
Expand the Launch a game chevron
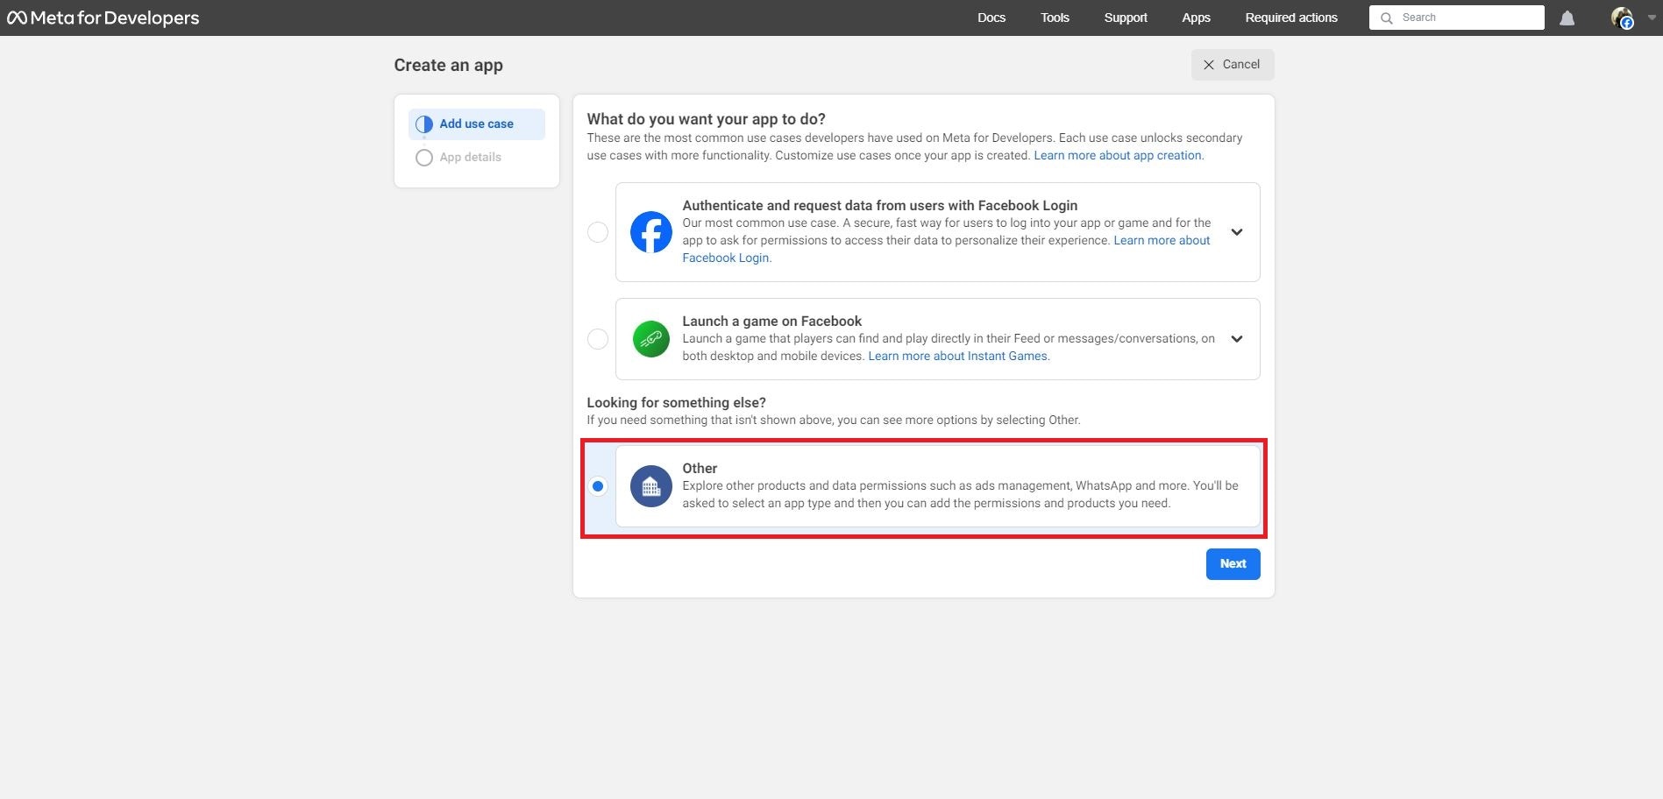coord(1237,339)
